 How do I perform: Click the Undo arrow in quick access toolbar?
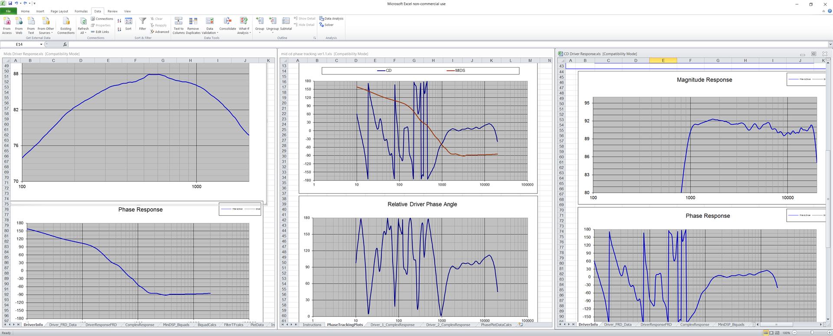tap(16, 3)
